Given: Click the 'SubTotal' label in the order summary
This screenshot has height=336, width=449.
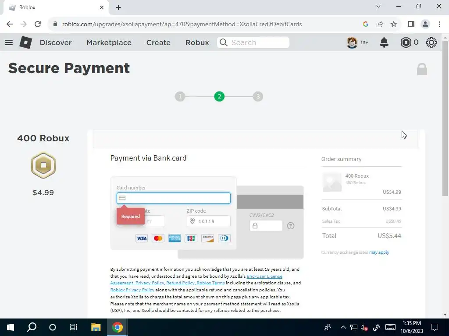Looking at the screenshot, I should click(x=332, y=209).
